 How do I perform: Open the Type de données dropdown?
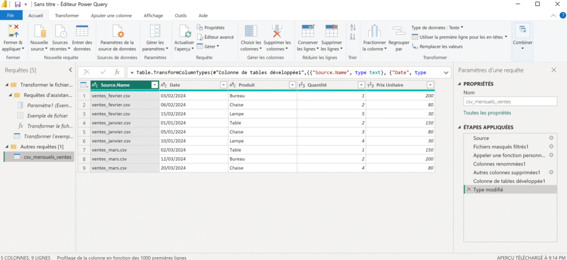[x=437, y=27]
